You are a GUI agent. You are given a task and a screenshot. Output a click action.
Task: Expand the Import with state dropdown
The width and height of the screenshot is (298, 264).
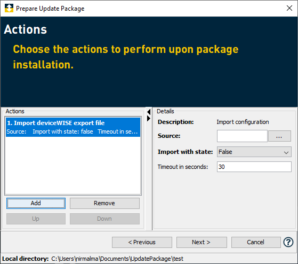tap(254, 152)
